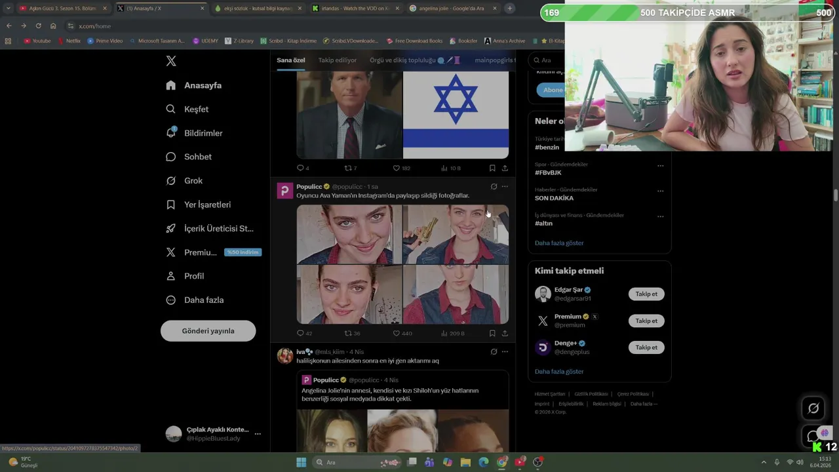This screenshot has height=472, width=839.
Task: Like the Ava Yaman photos post
Action: click(402, 334)
